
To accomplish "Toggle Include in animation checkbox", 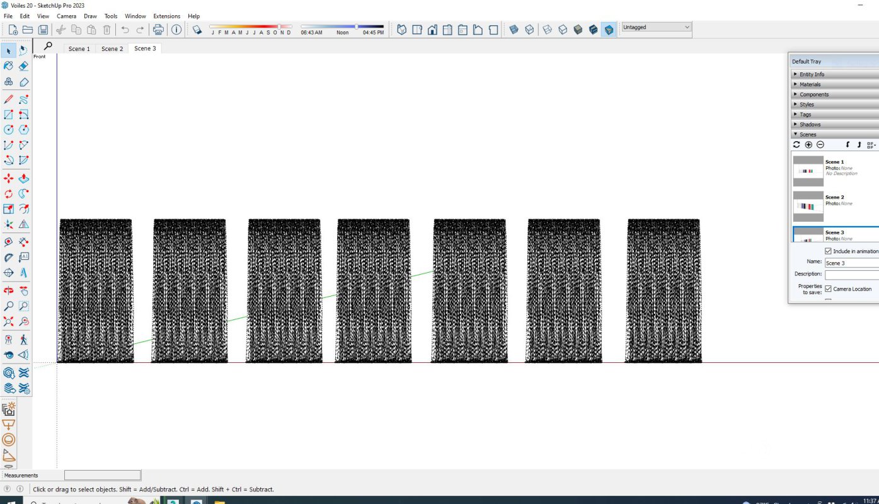I will (828, 251).
